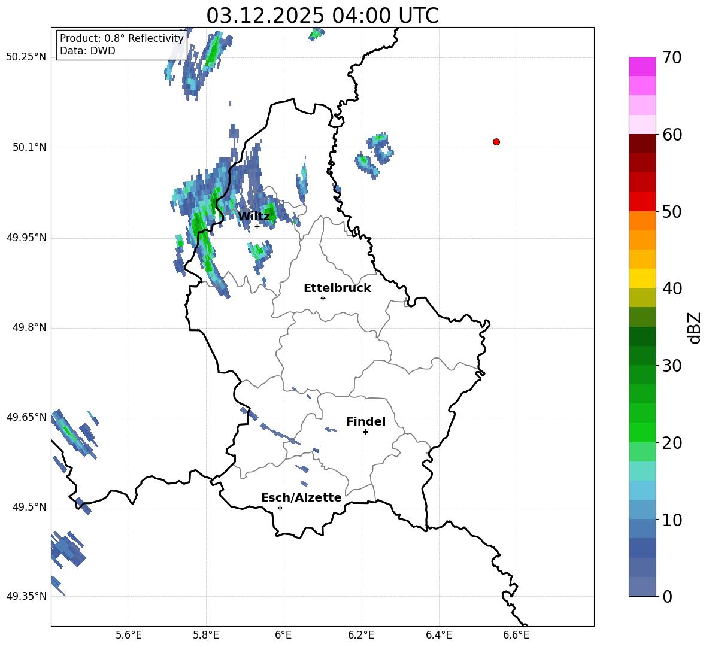Click the 50.1°N latitude label

click(x=29, y=148)
